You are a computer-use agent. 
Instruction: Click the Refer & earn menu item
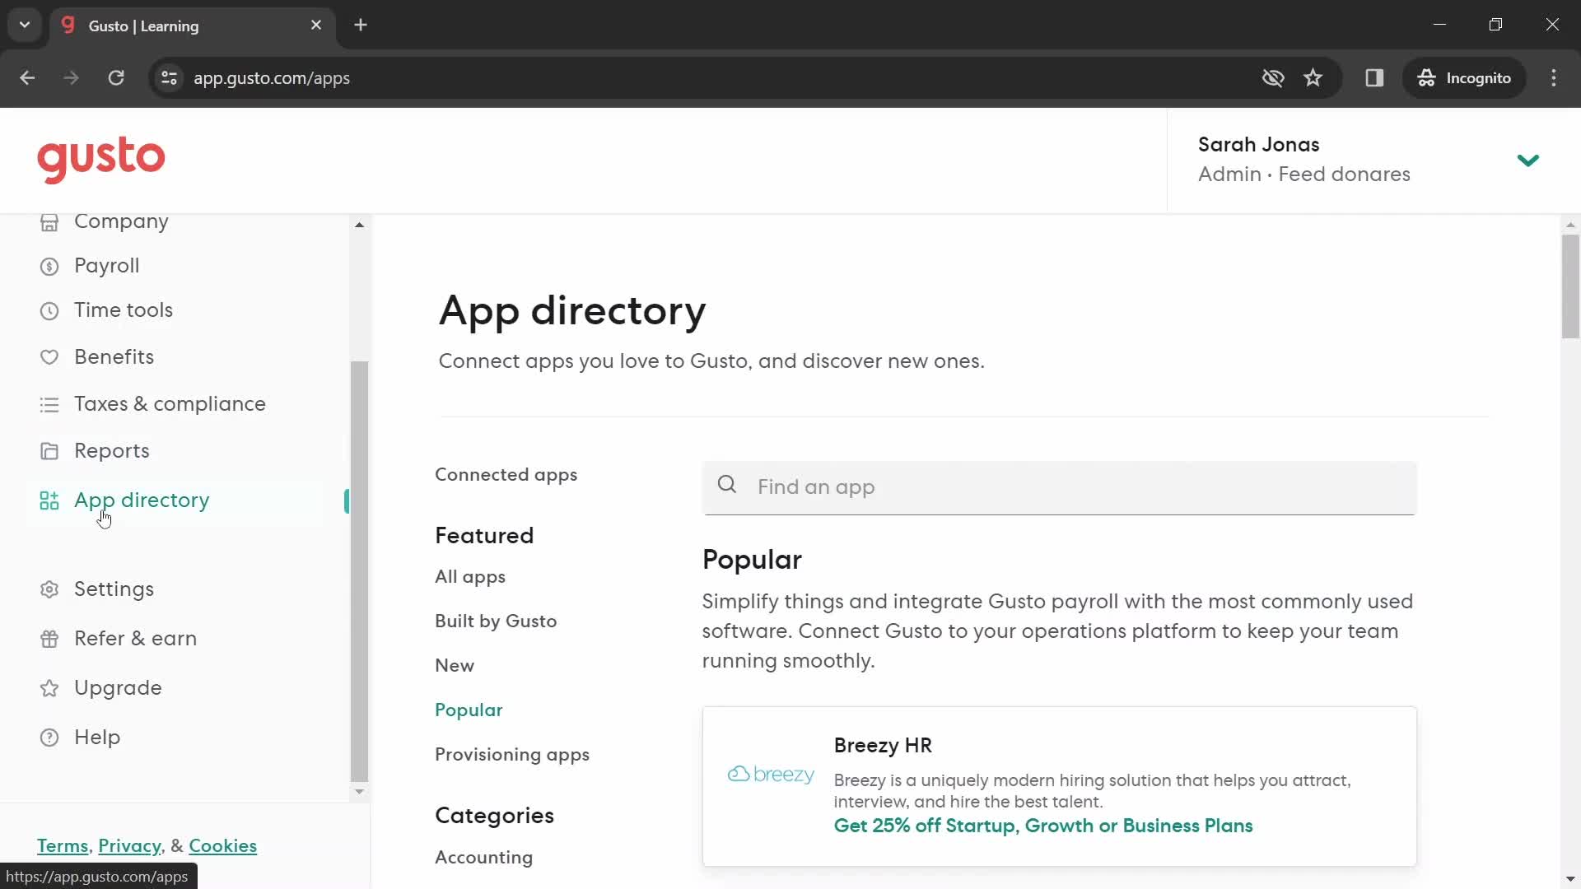tap(135, 639)
